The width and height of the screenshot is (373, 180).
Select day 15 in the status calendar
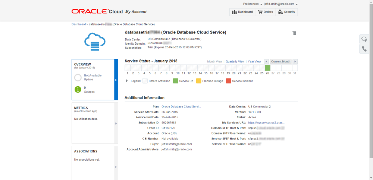206,68
